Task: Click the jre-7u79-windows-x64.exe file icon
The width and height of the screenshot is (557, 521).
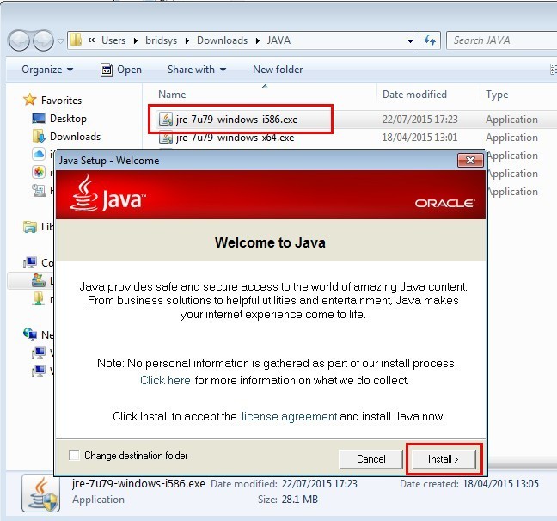Action: click(x=166, y=138)
